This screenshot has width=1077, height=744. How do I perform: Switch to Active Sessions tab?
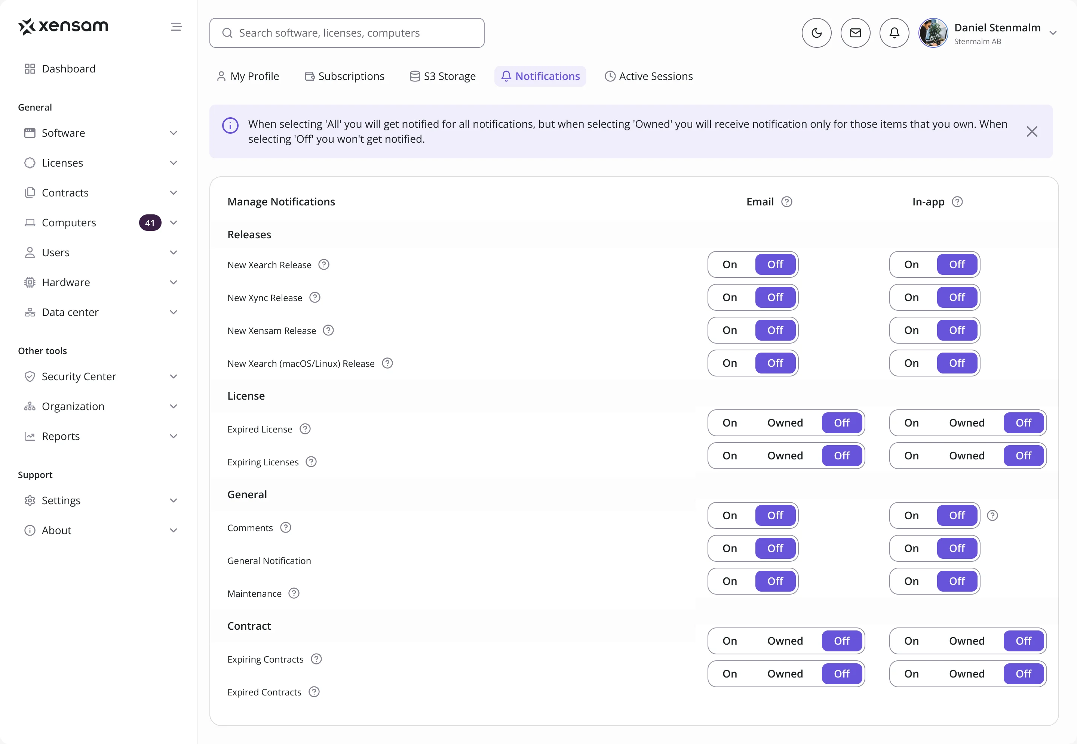coord(648,76)
